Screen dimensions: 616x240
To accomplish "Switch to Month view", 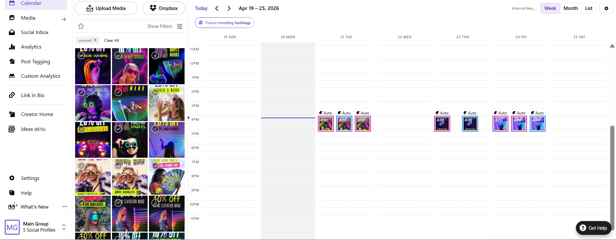I will tap(570, 8).
